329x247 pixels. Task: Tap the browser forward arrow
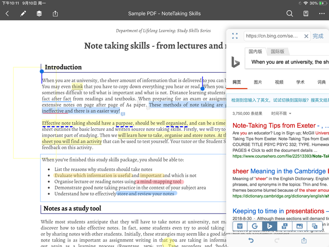[277, 240]
